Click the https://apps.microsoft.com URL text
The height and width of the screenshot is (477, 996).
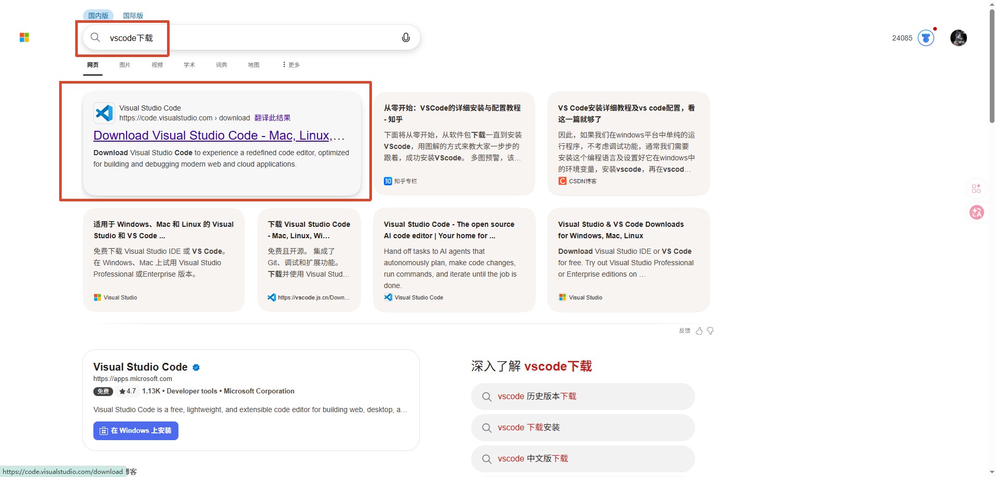tap(133, 379)
